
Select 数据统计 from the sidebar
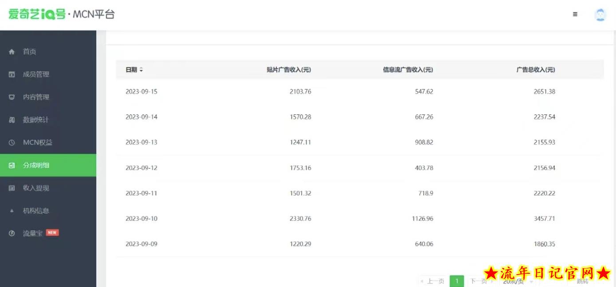36,120
